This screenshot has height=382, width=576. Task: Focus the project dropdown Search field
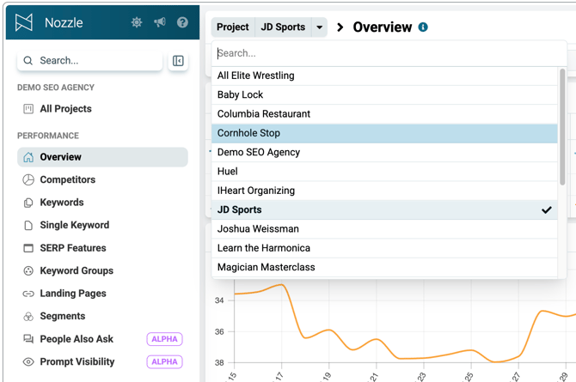[389, 53]
